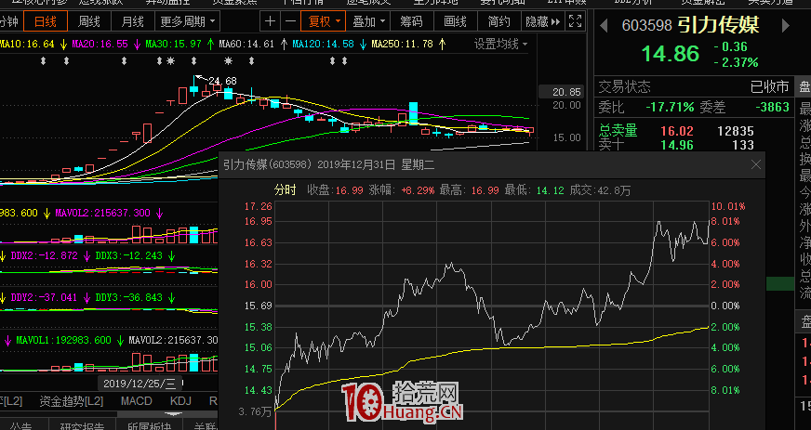Click MA250:11.78 average label
Image resolution: width=811 pixels, height=430 pixels.
click(x=402, y=45)
